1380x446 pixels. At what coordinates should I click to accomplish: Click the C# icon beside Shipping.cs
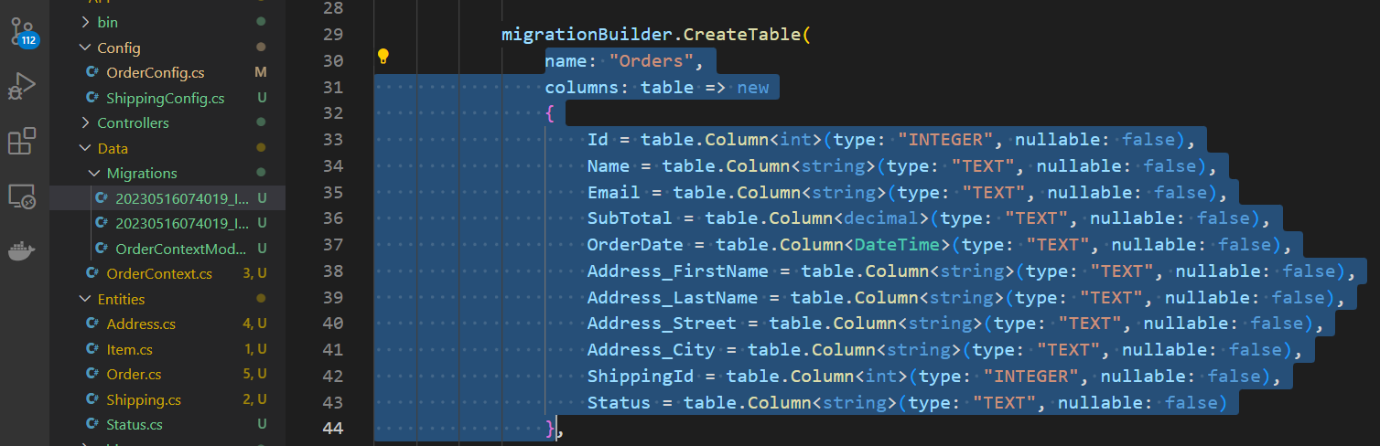[x=92, y=399]
